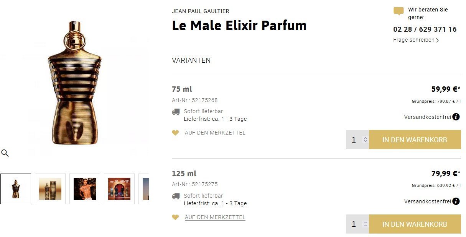Screen dimensions: 466x237
Task: Click heart icon for 125 ml variant
Action: pos(175,218)
